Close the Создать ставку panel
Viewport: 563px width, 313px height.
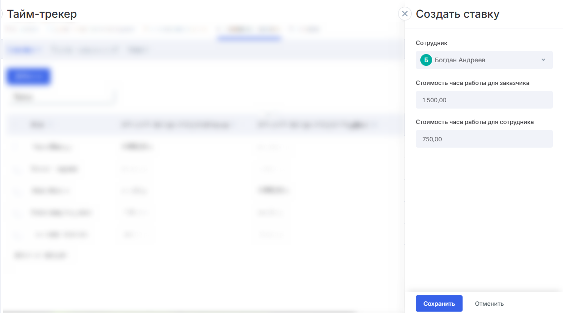click(405, 14)
